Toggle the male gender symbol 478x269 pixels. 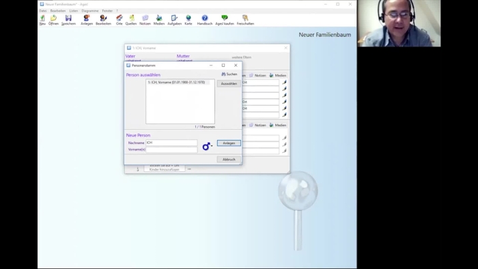207,146
